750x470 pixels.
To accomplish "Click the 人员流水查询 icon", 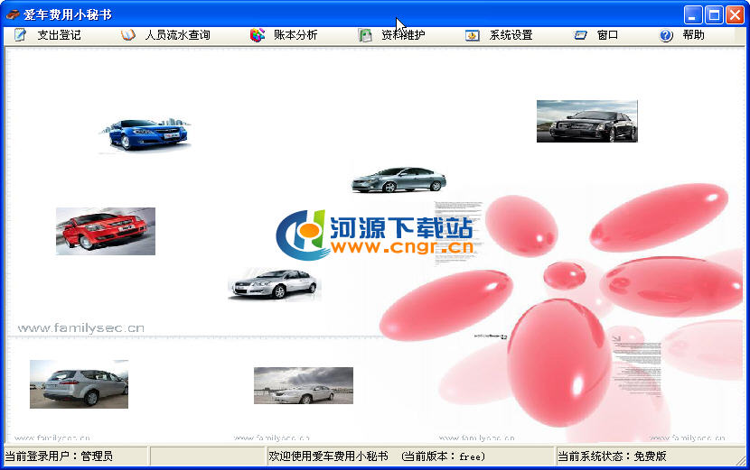I will coord(127,35).
